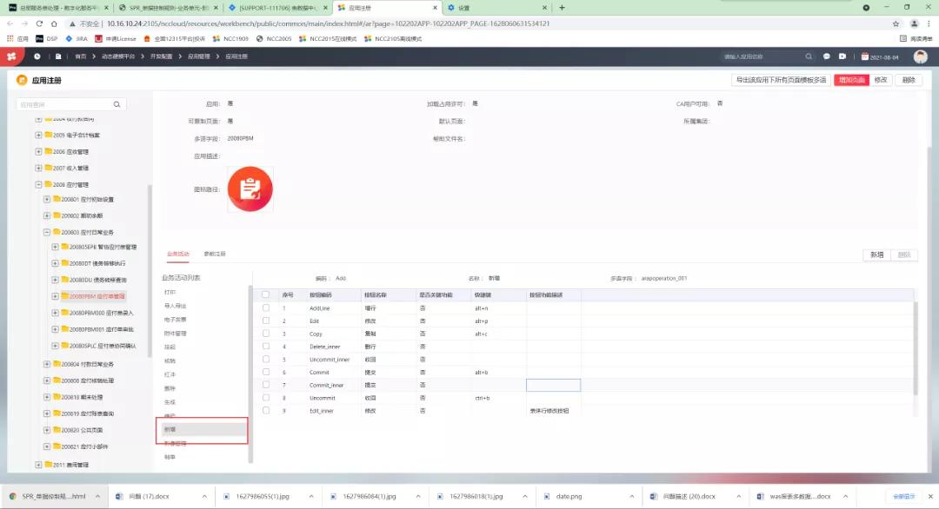This screenshot has width=939, height=509.
Task: Check the row 8 Uncommit checkbox
Action: (x=266, y=398)
